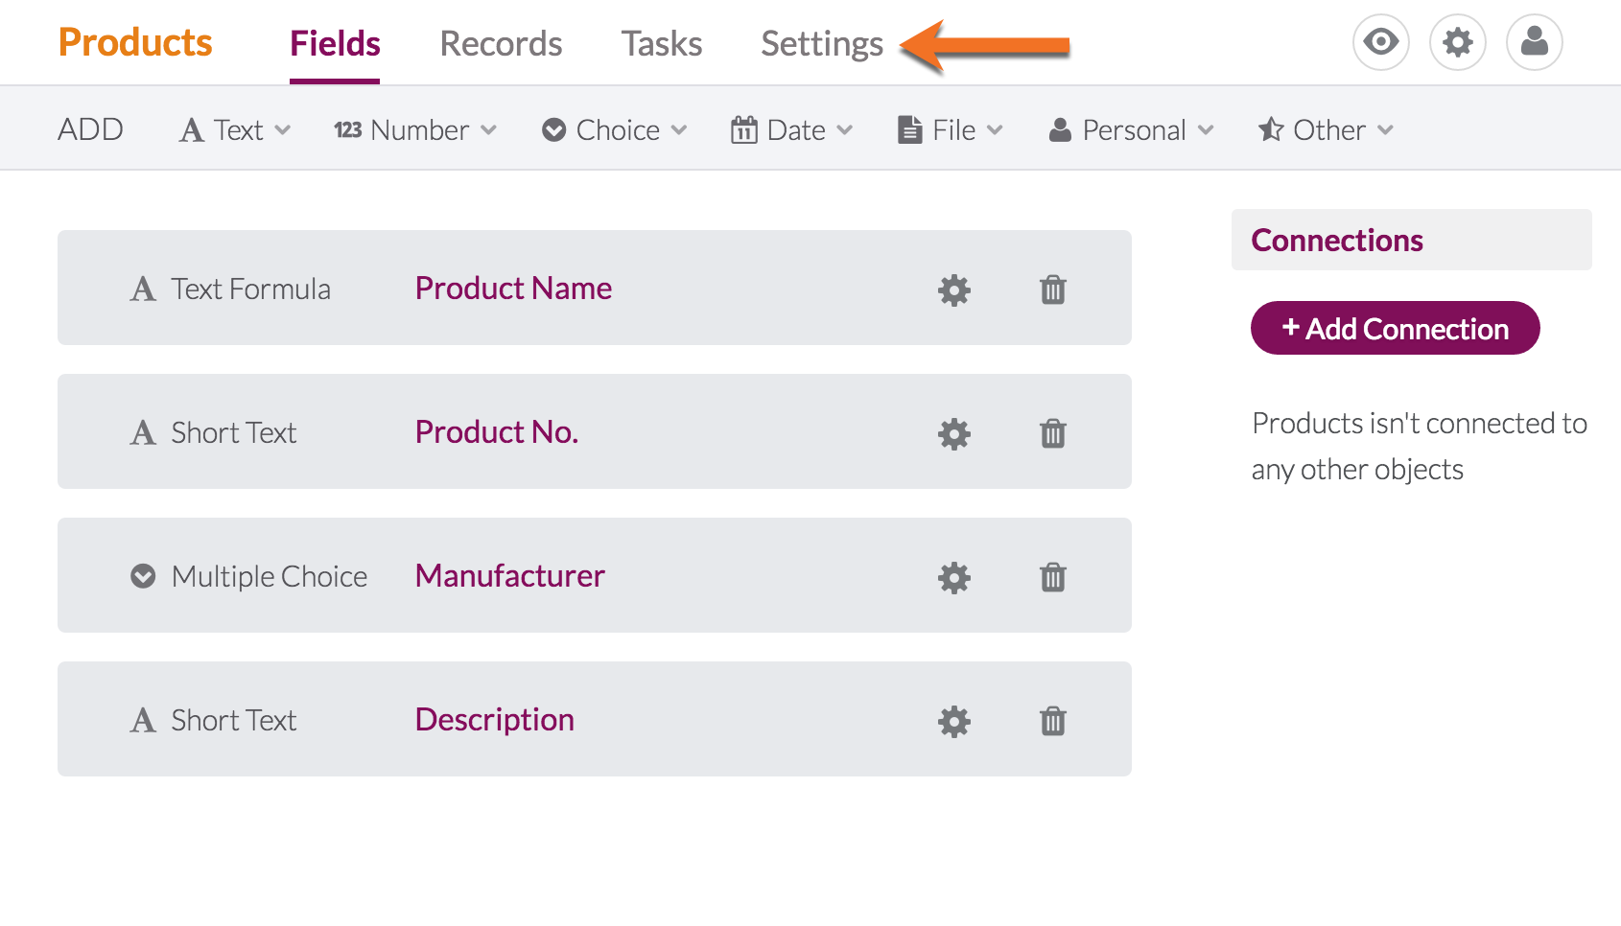Click Text Formula type icon on Product Name row
Viewport: 1621px width, 926px height.
[x=143, y=289]
